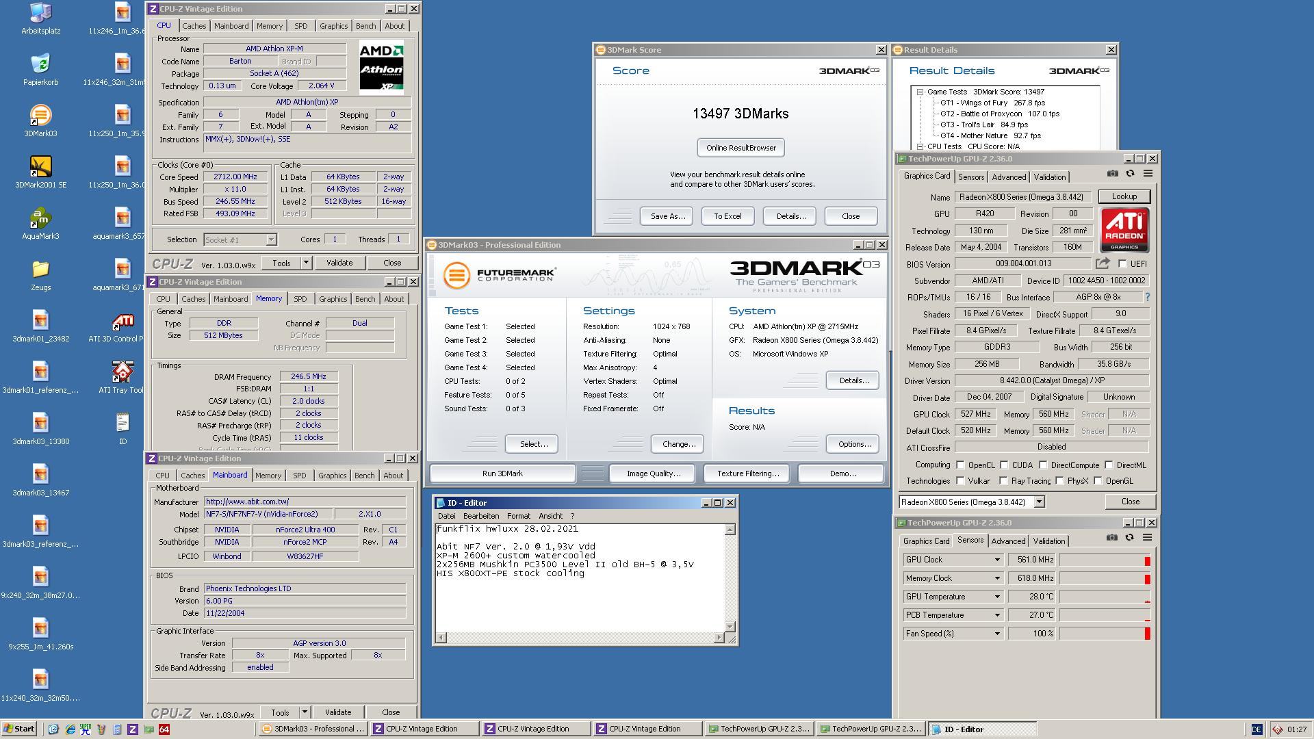Screen dimensions: 1314x739
Task: Click refresh icon in the GPU-Z Sensors window
Action: click(x=1130, y=538)
